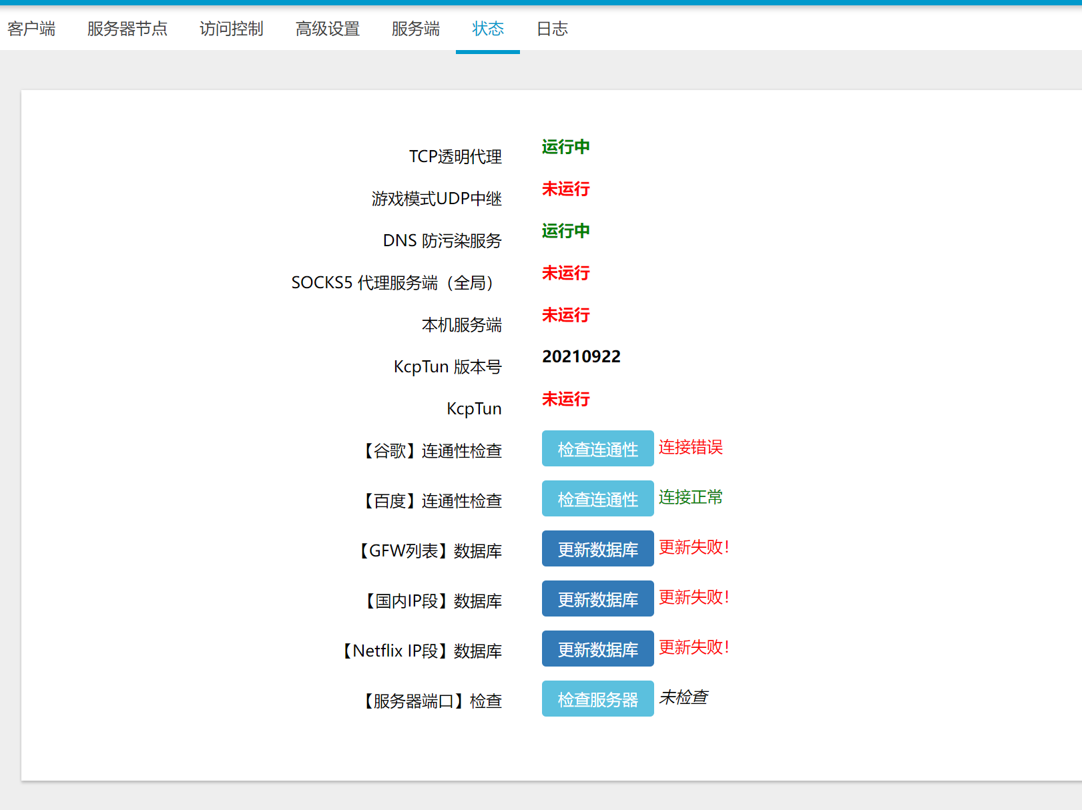Image resolution: width=1082 pixels, height=810 pixels.
Task: Click 更新数据库 for Netflix IP段 database
Action: [597, 649]
